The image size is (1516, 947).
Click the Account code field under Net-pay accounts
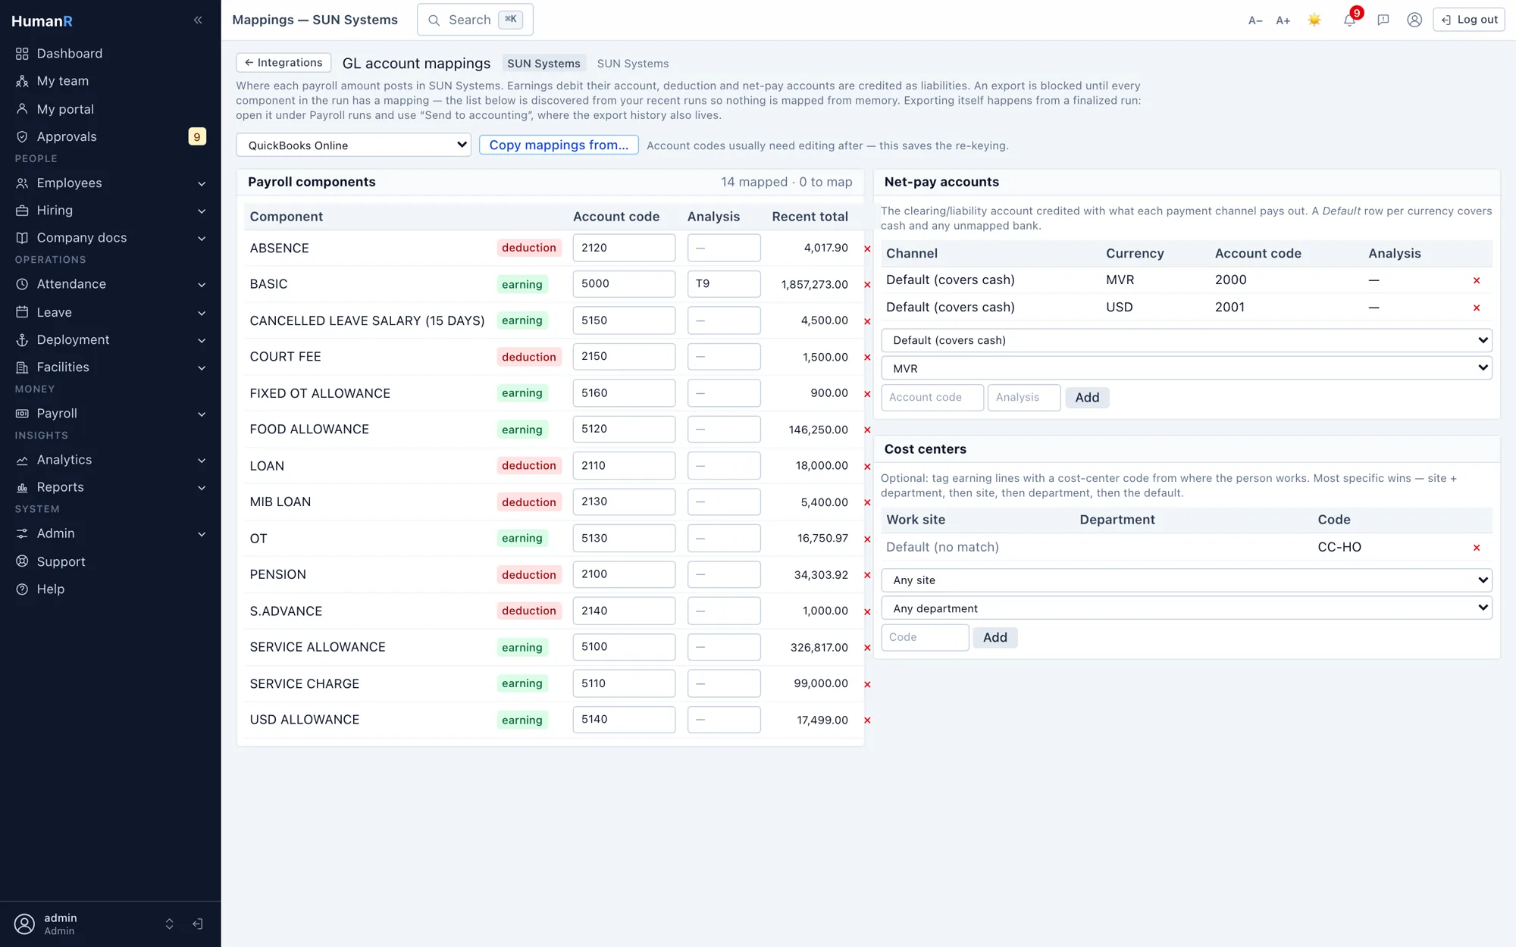pyautogui.click(x=932, y=398)
